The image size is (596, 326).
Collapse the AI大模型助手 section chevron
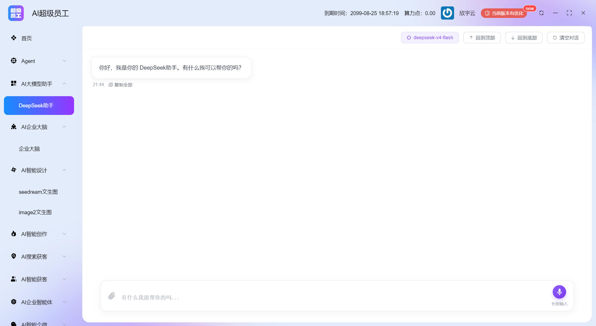tap(65, 84)
